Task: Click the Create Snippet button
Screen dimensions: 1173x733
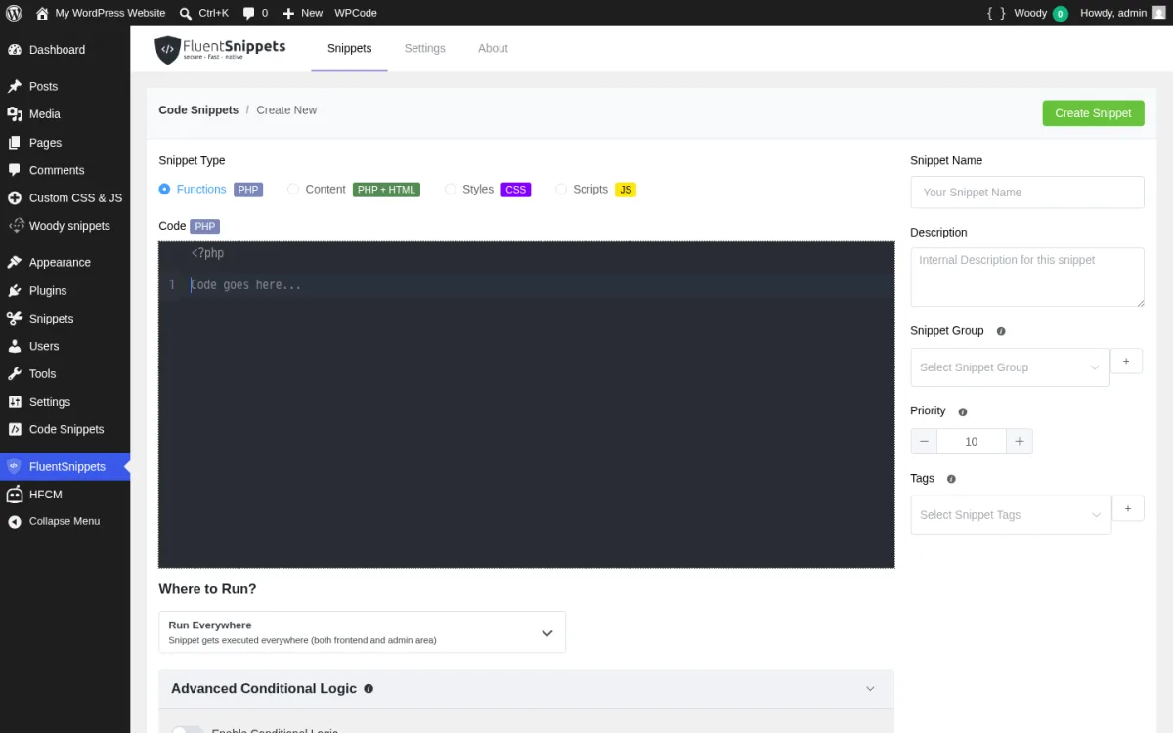Action: click(1093, 113)
